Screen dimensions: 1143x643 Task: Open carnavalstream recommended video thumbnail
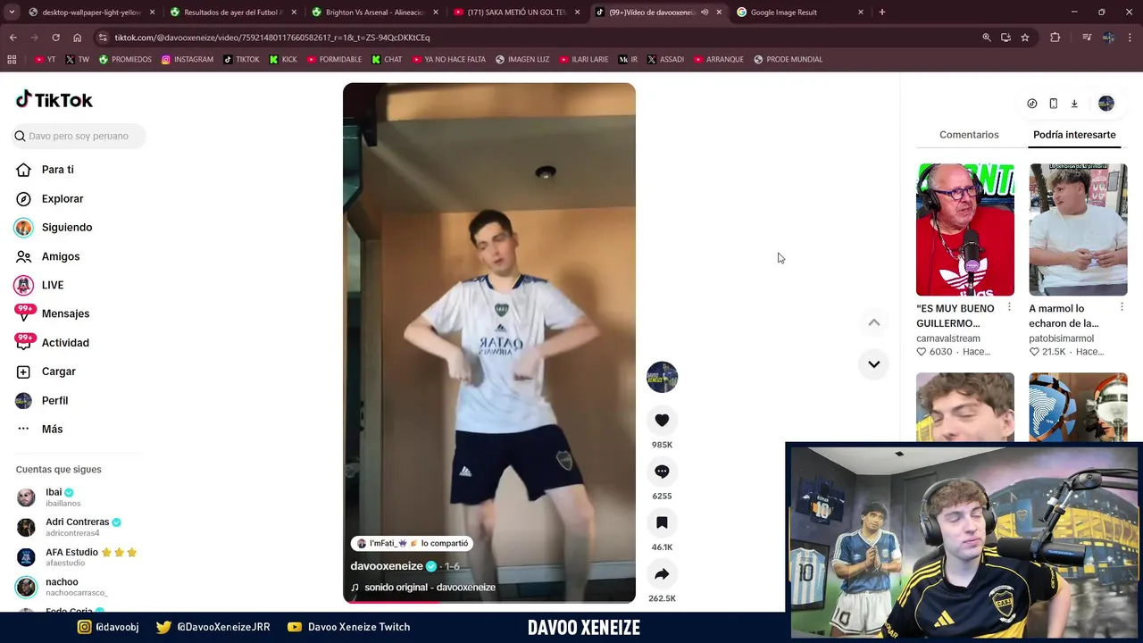coord(964,230)
